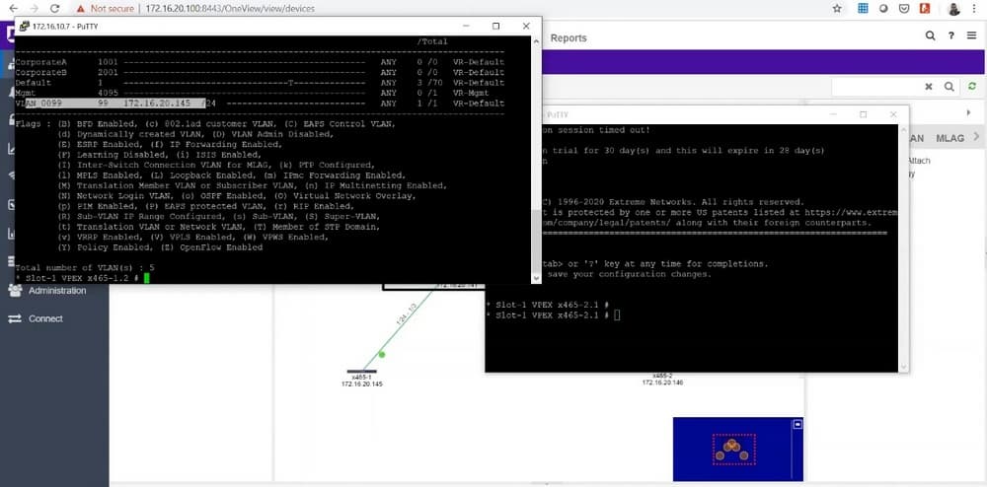Image resolution: width=987 pixels, height=487 pixels.
Task: Maximize the second PuTTY window behind
Action: pyautogui.click(x=864, y=114)
